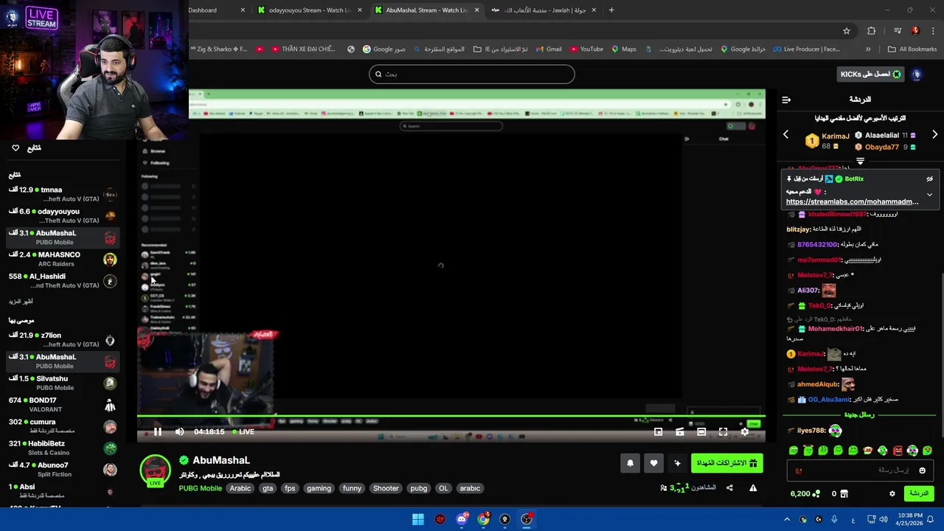Screen dimensions: 944x531
Task: Collapse the chat panel with the arrow icon
Action: pyautogui.click(x=786, y=100)
